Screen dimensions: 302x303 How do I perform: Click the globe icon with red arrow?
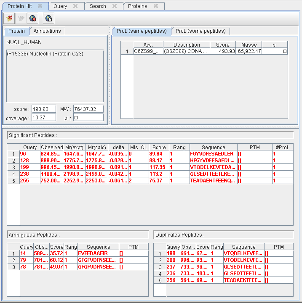[32, 18]
